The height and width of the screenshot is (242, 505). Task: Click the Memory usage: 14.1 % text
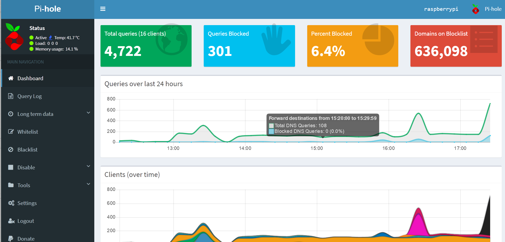[x=56, y=49]
